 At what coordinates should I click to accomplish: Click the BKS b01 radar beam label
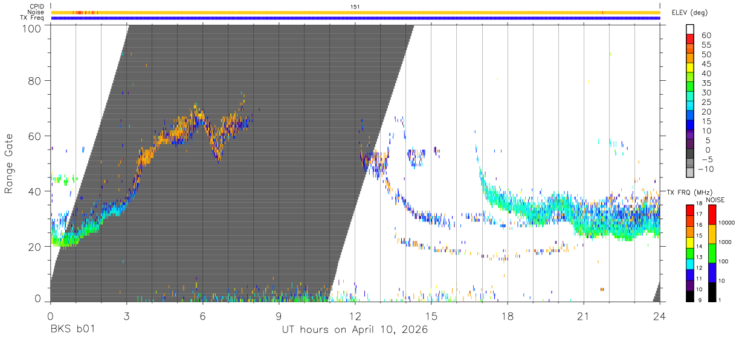pyautogui.click(x=73, y=330)
